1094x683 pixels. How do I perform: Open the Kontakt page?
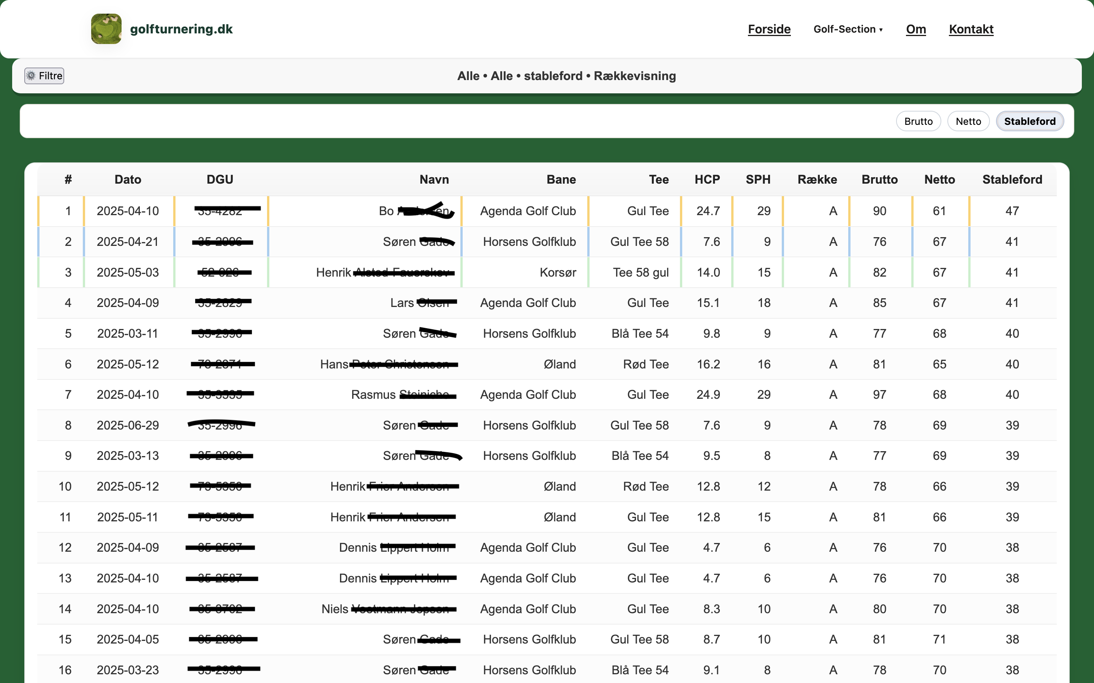[x=971, y=29]
